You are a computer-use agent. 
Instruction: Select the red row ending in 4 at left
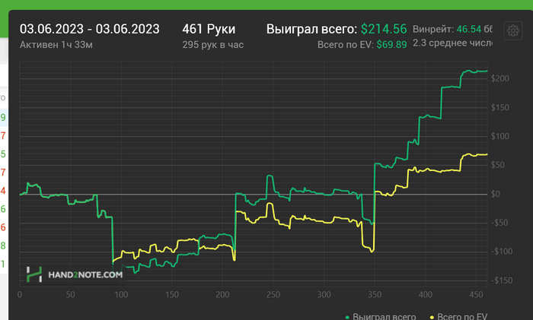tap(3, 191)
